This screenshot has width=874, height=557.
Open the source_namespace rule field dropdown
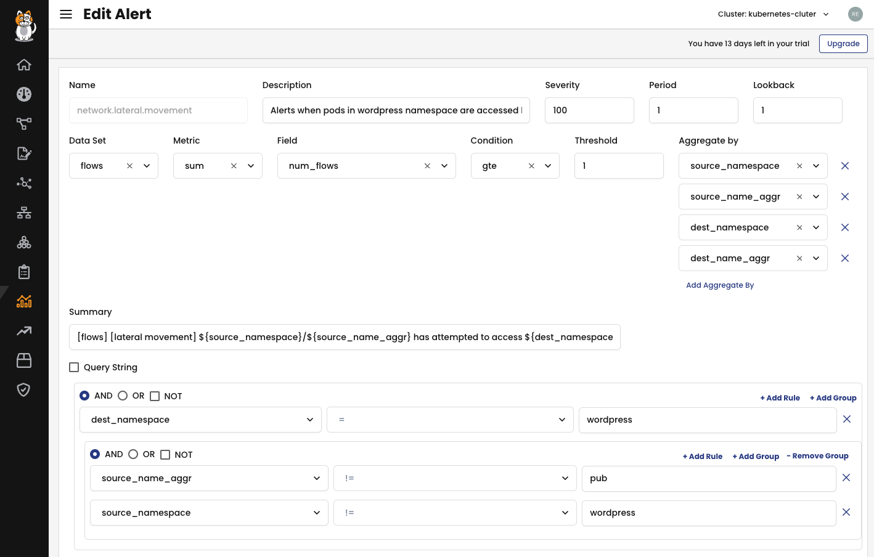coord(209,513)
